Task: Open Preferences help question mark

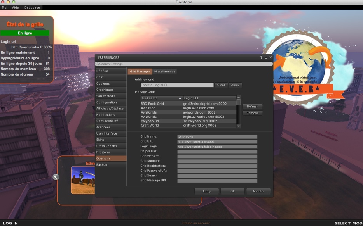Action: click(261, 57)
